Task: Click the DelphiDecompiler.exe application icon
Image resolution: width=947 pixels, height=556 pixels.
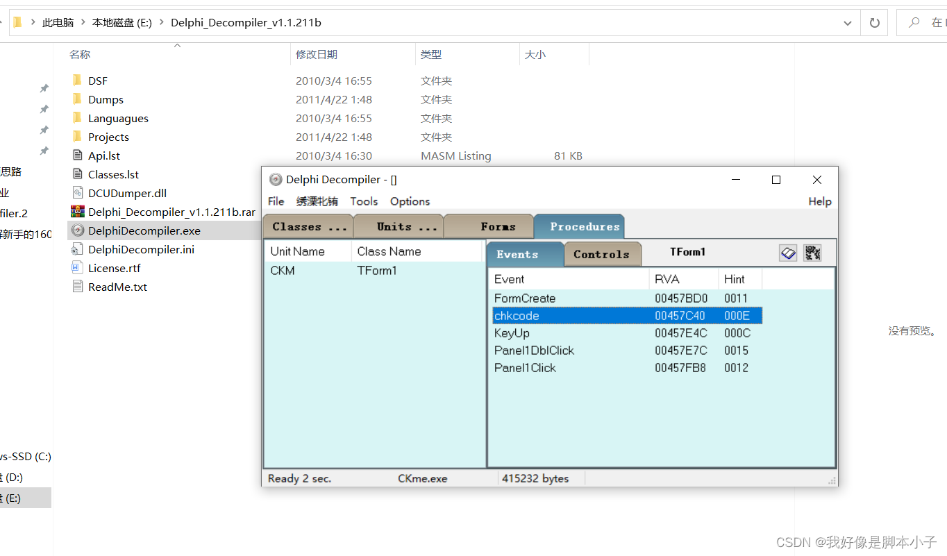Action: [x=77, y=230]
